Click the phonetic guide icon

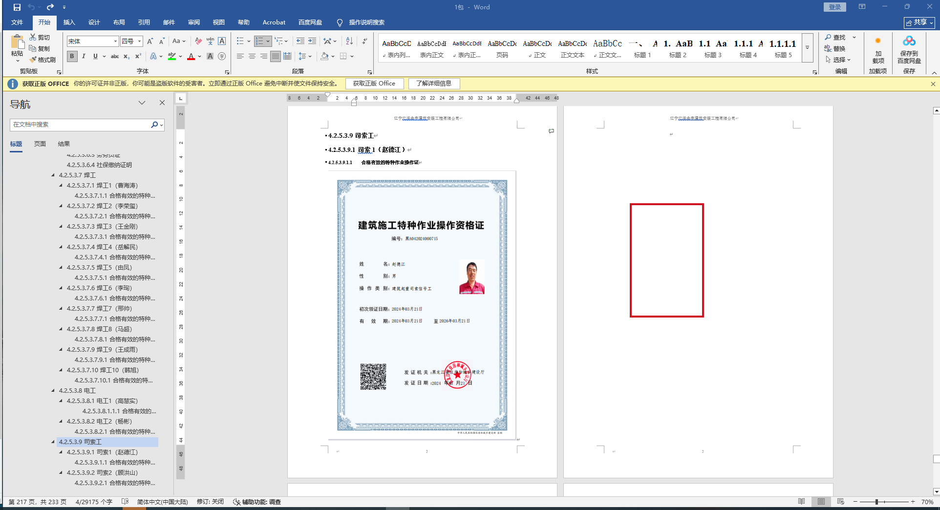pyautogui.click(x=210, y=42)
